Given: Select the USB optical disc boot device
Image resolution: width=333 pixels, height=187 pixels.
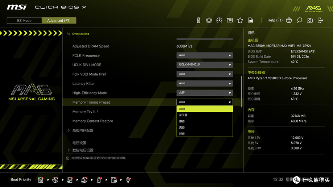Looking at the screenshot, I should click(x=84, y=180).
